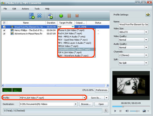Open the Edit menu
This screenshot has width=153, height=116.
pyautogui.click(x=14, y=9)
